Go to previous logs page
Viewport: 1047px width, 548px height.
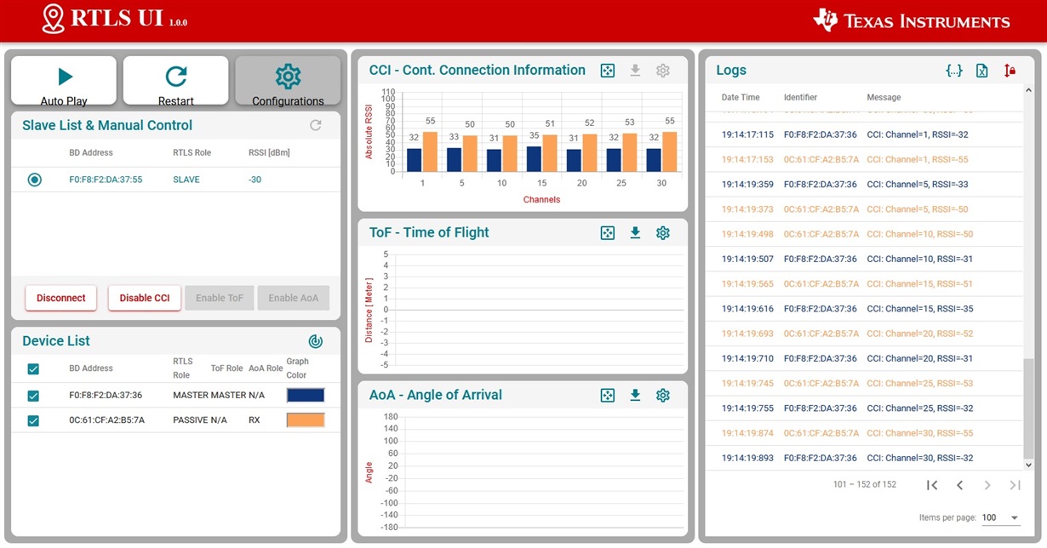[x=959, y=485]
